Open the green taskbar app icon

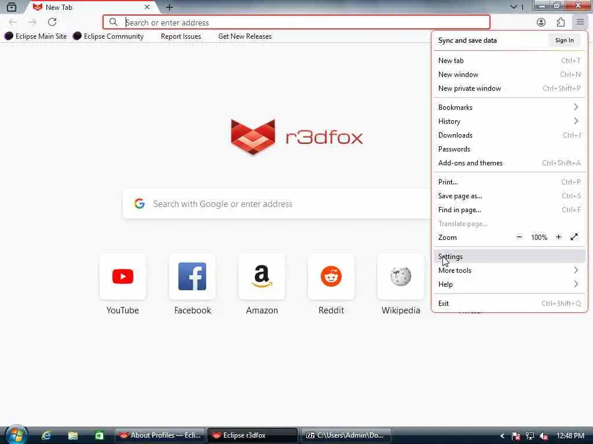click(x=99, y=435)
